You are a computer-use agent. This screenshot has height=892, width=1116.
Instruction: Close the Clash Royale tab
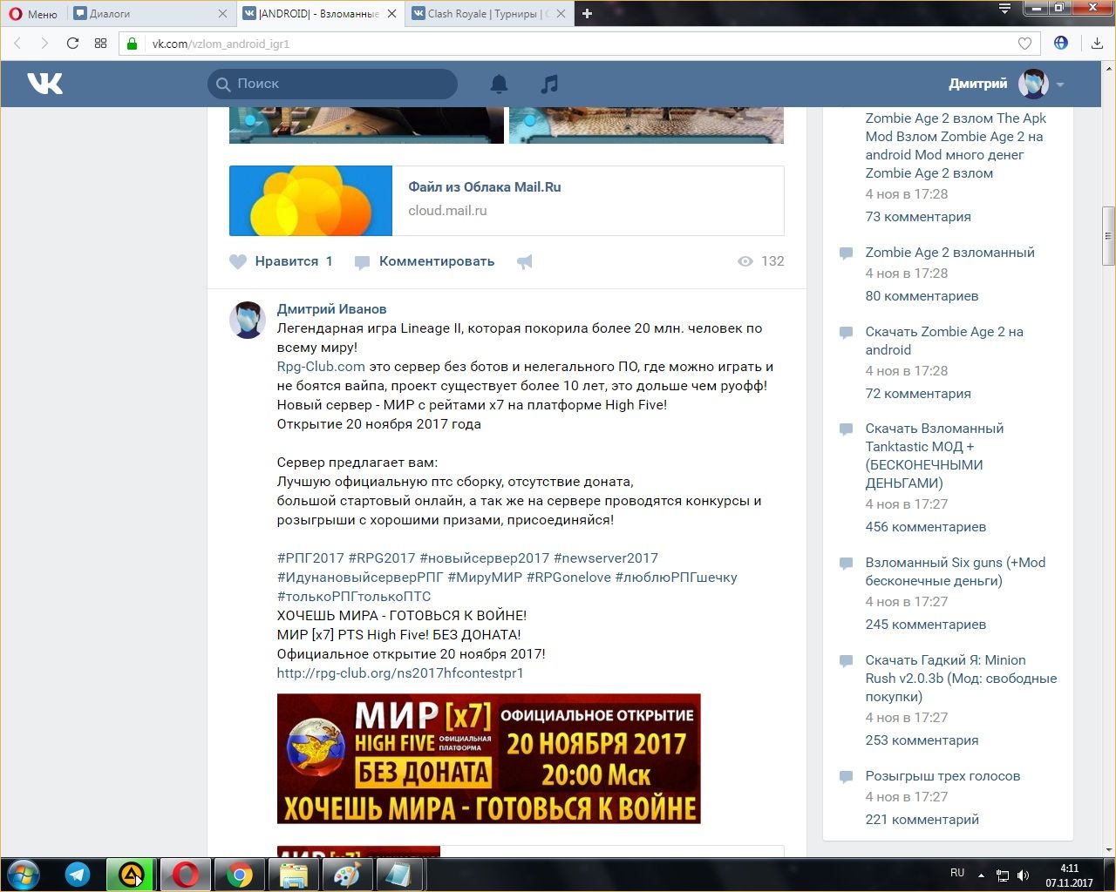pyautogui.click(x=560, y=14)
